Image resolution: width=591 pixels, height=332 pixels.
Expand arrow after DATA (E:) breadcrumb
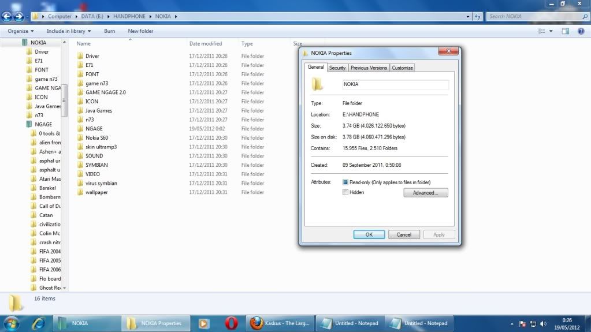coord(108,17)
